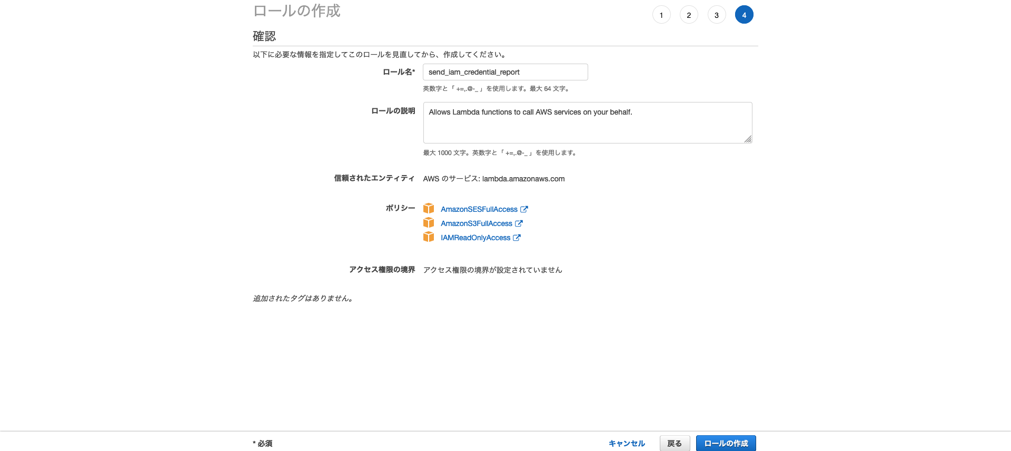Select the active step 4 indicator

point(744,15)
